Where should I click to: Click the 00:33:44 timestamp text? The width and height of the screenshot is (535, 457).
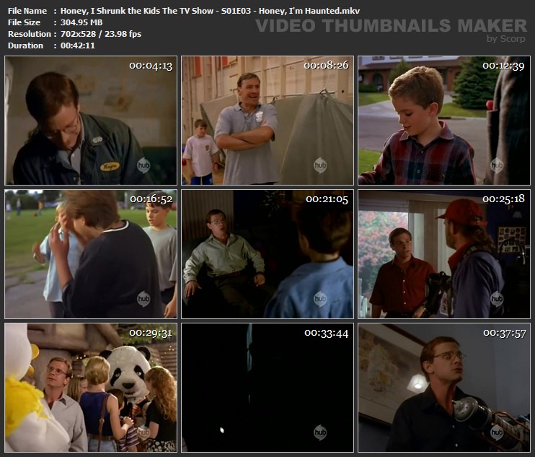[x=327, y=333]
